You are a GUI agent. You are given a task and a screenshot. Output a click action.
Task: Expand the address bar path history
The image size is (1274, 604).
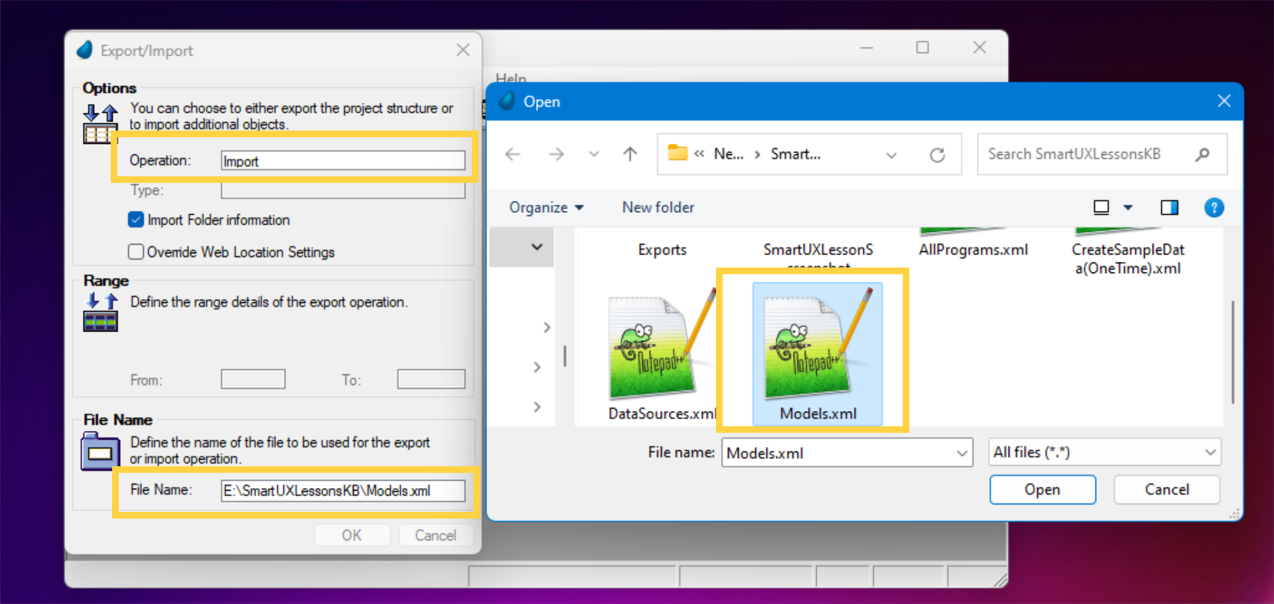click(891, 155)
